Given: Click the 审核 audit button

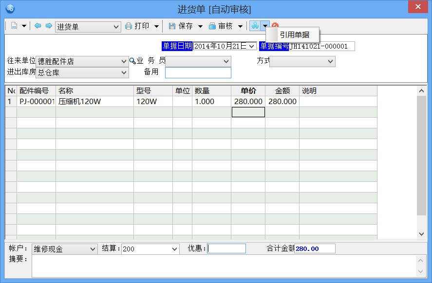Looking at the screenshot, I should (221, 26).
